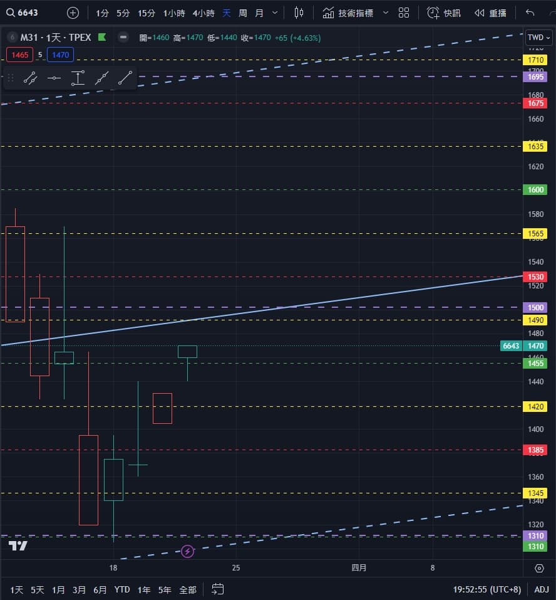Click the undo arrow icon
Image resolution: width=556 pixels, height=600 pixels.
(x=530, y=13)
